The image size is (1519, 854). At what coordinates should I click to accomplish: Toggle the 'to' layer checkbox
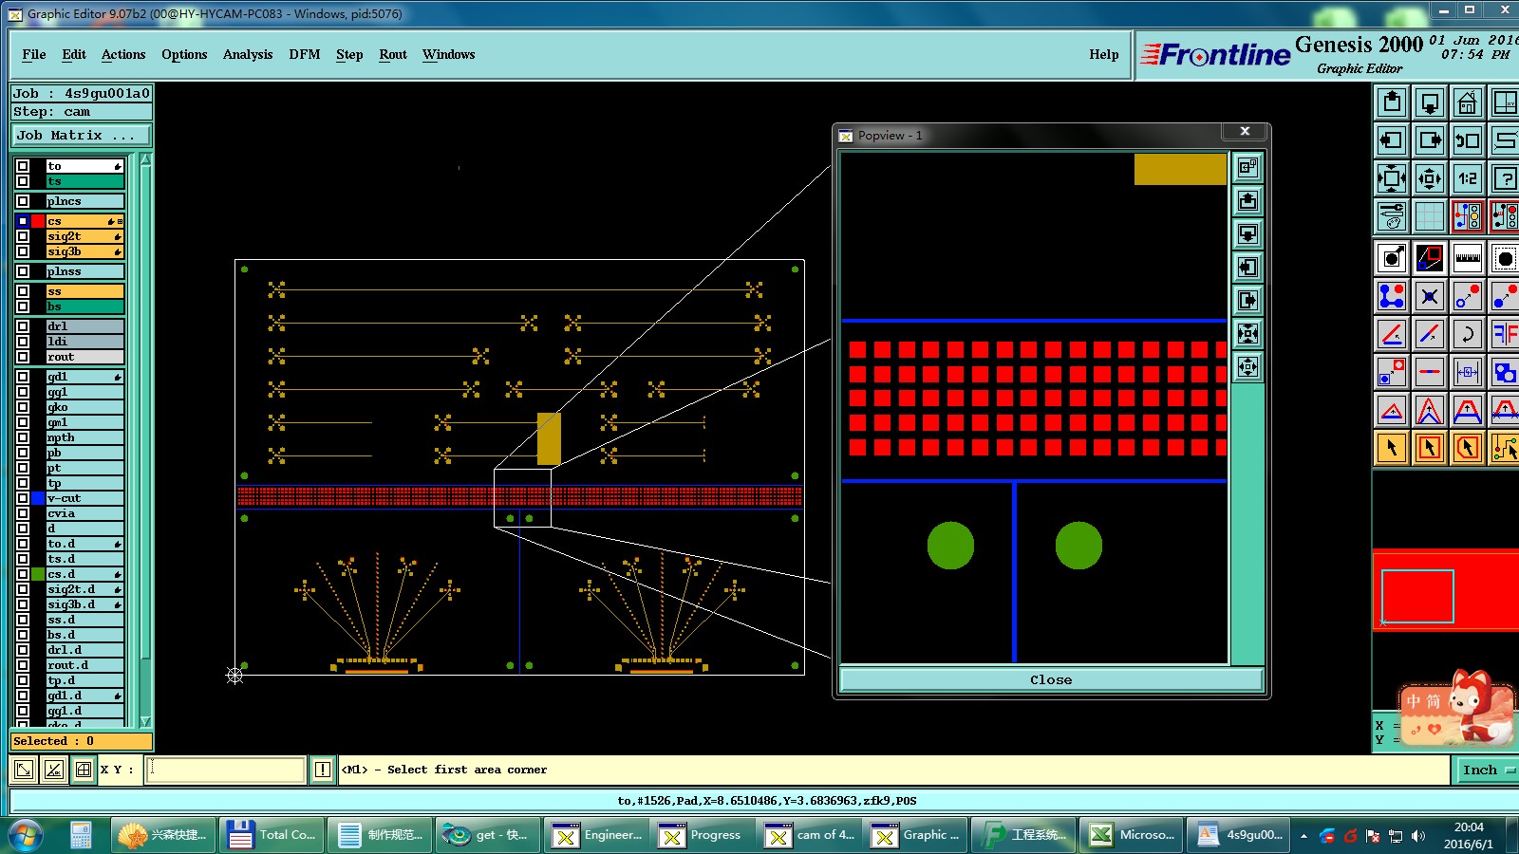point(23,166)
